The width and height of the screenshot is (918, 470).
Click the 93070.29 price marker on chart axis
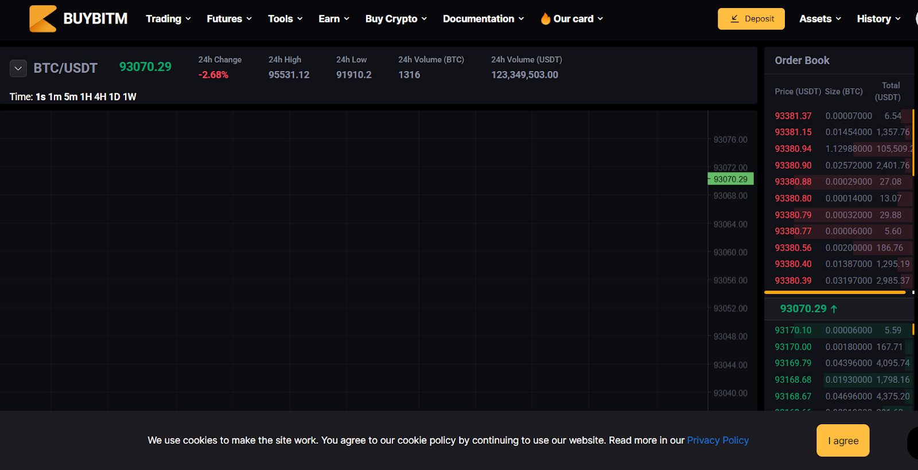730,179
